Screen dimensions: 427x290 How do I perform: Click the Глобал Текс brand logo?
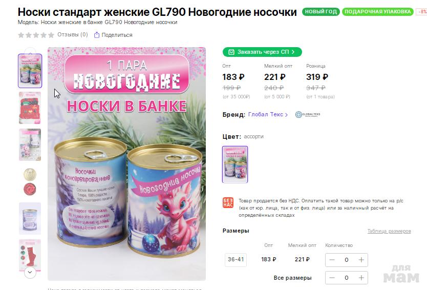[308, 115]
